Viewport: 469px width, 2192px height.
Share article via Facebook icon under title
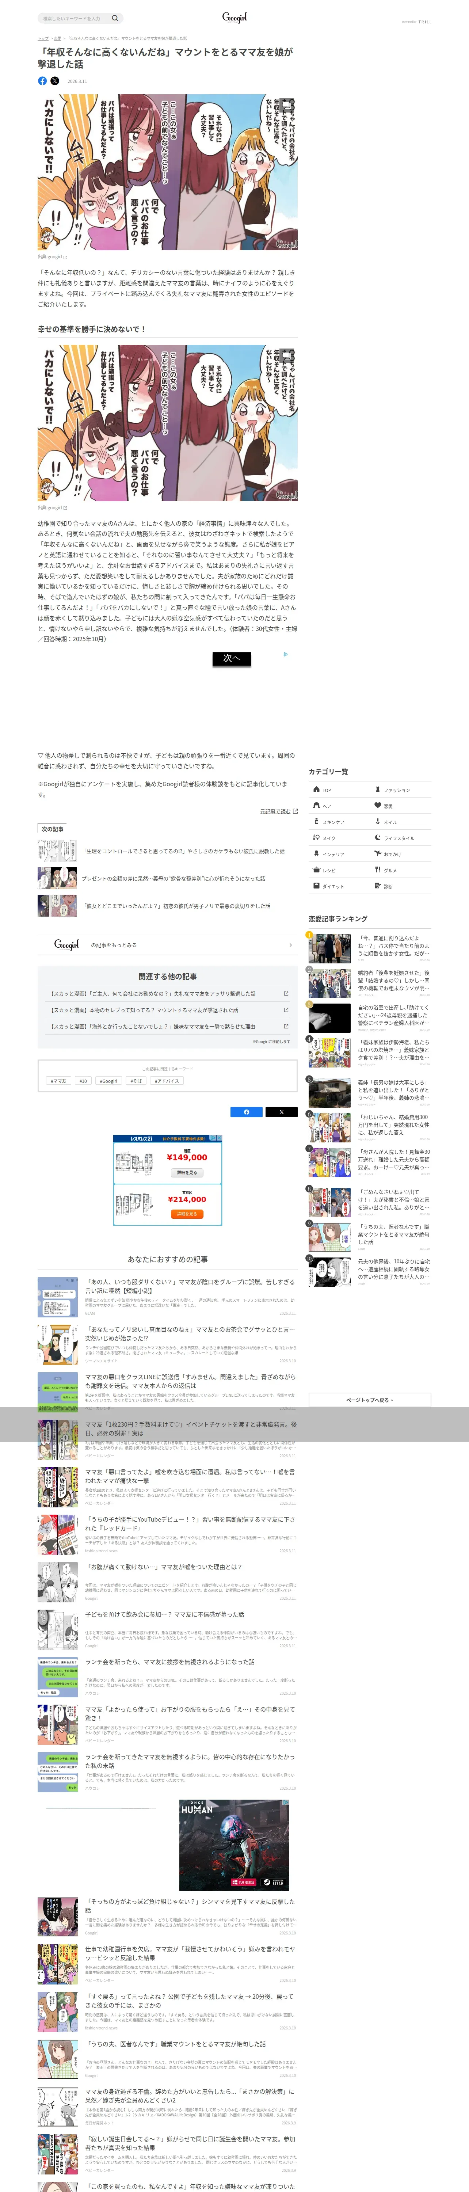pyautogui.click(x=43, y=81)
